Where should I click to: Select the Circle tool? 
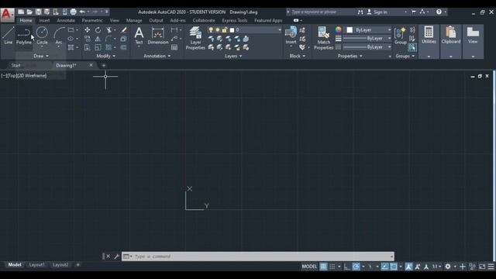(42, 36)
